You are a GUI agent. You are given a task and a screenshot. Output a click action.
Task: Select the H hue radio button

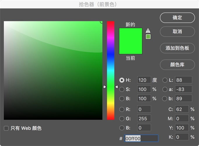pos(122,80)
